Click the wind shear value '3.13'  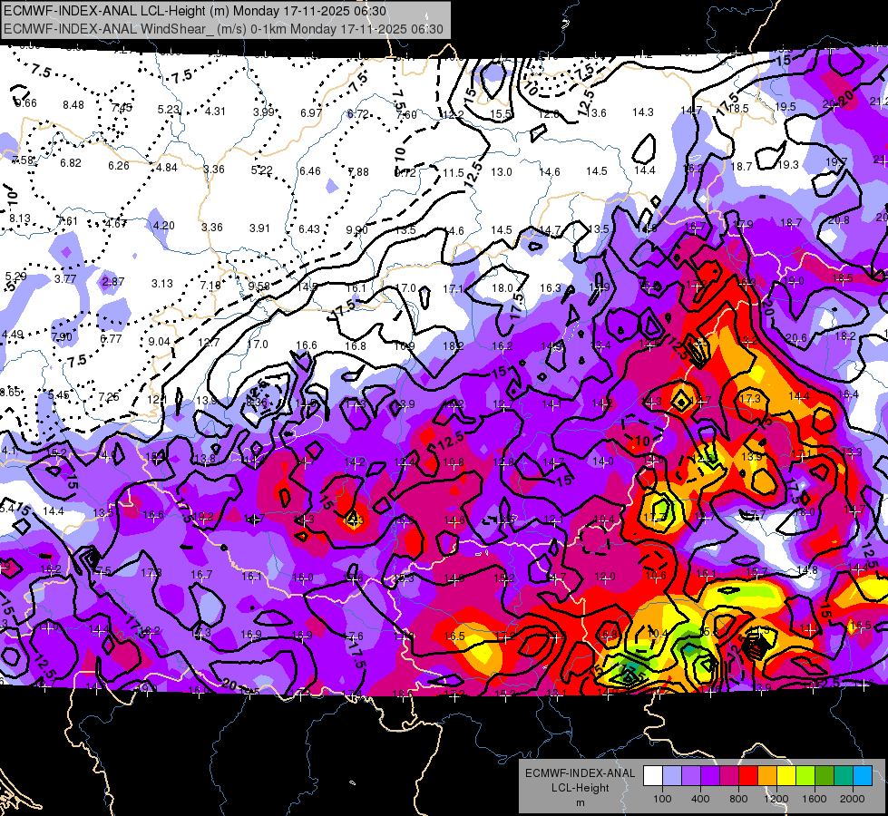pos(162,283)
